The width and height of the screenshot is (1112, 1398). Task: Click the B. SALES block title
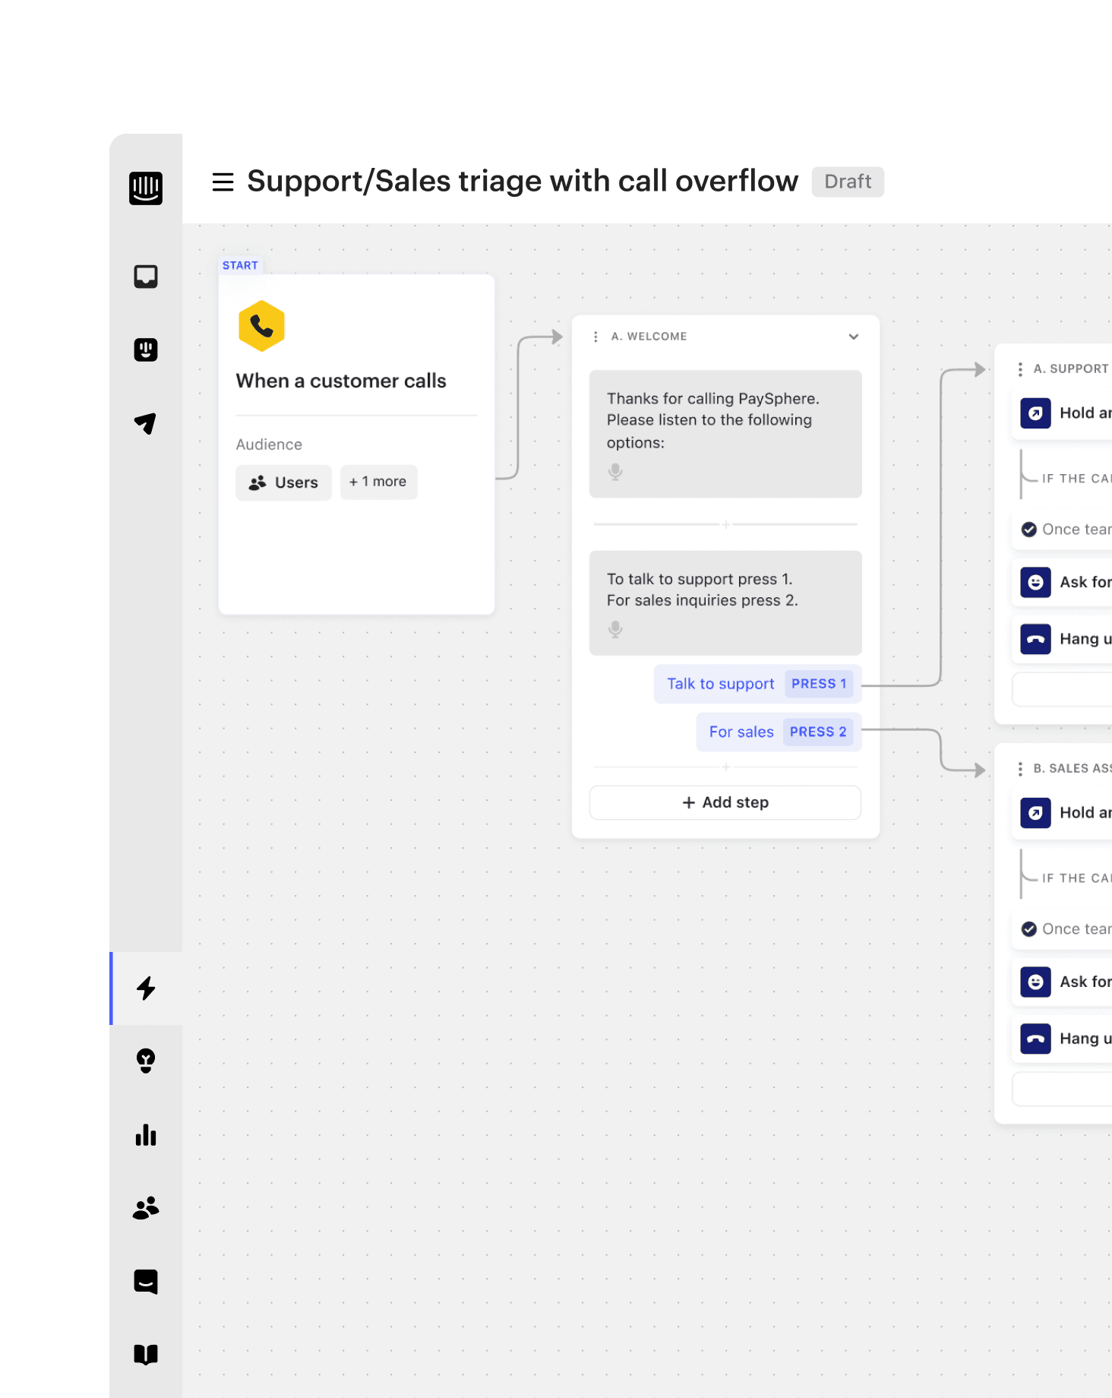(x=1073, y=769)
